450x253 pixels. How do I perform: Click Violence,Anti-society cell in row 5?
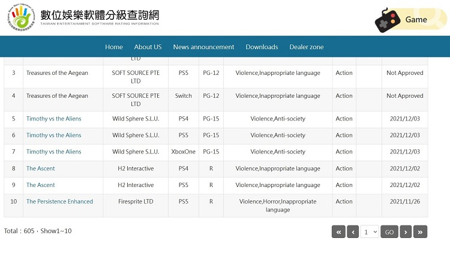point(278,119)
